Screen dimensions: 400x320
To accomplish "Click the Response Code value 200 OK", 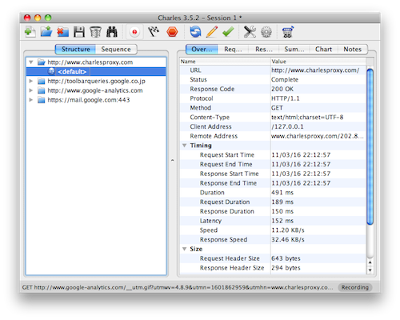I will [x=282, y=89].
